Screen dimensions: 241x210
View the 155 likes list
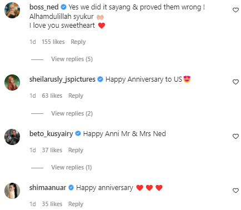[53, 42]
